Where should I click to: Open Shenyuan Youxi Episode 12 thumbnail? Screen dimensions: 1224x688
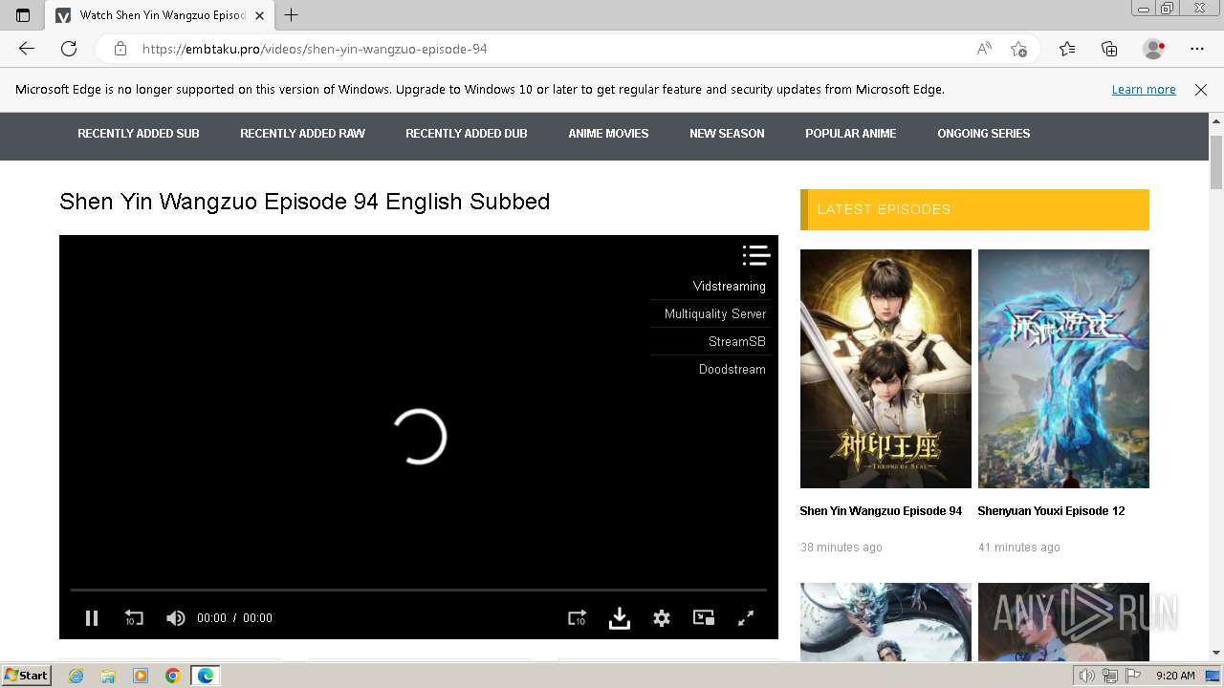coord(1063,369)
